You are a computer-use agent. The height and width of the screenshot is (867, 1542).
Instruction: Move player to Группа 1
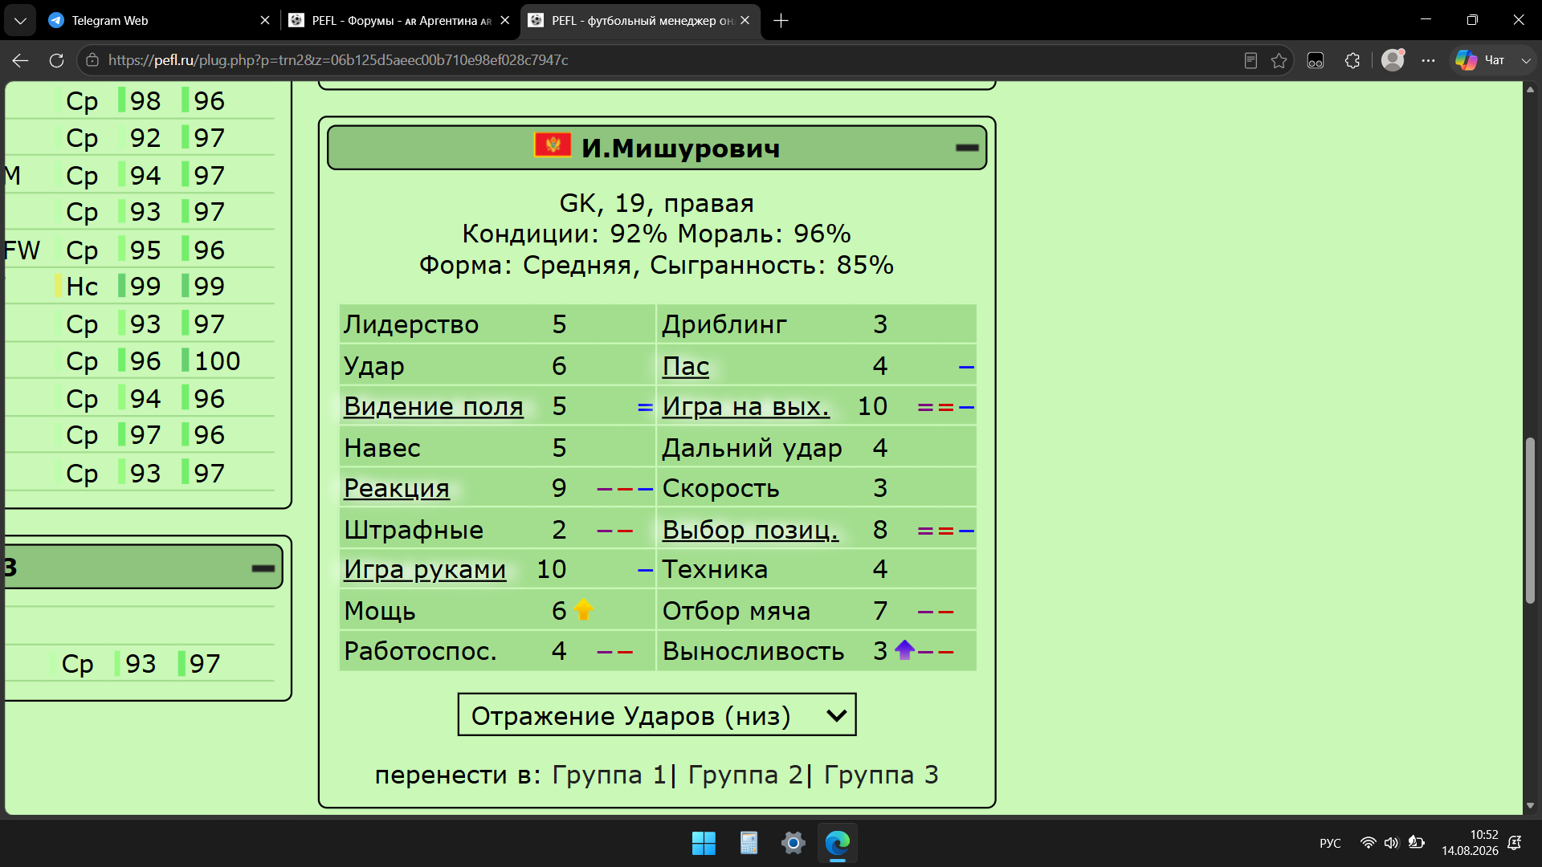609,775
